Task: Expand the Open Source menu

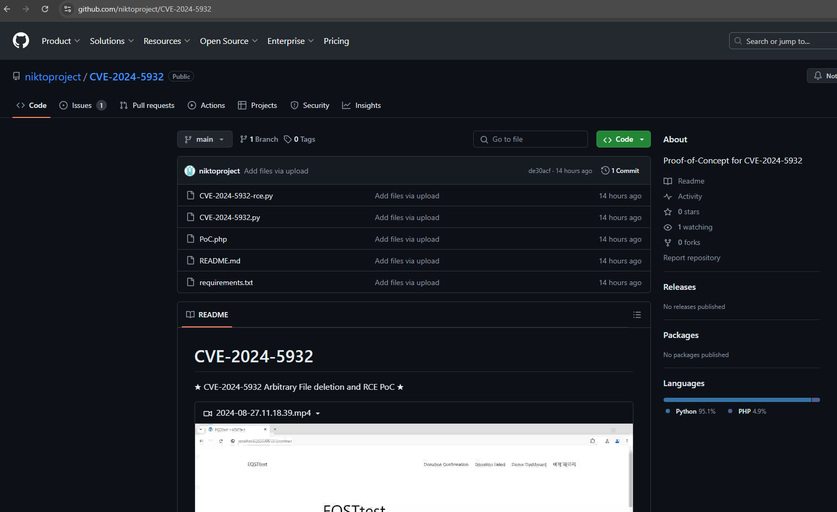Action: (x=229, y=41)
